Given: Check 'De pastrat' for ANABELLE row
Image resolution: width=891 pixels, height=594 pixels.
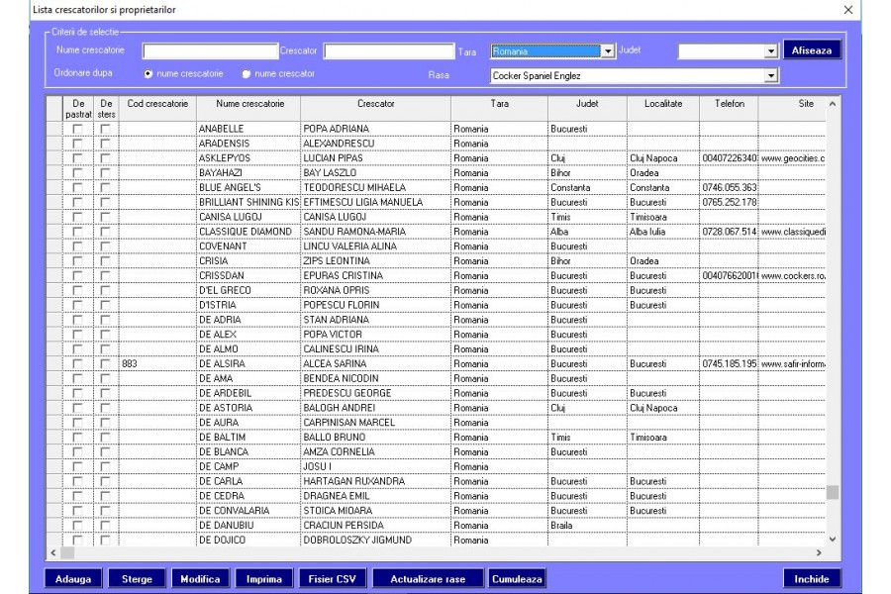Looking at the screenshot, I should [77, 129].
